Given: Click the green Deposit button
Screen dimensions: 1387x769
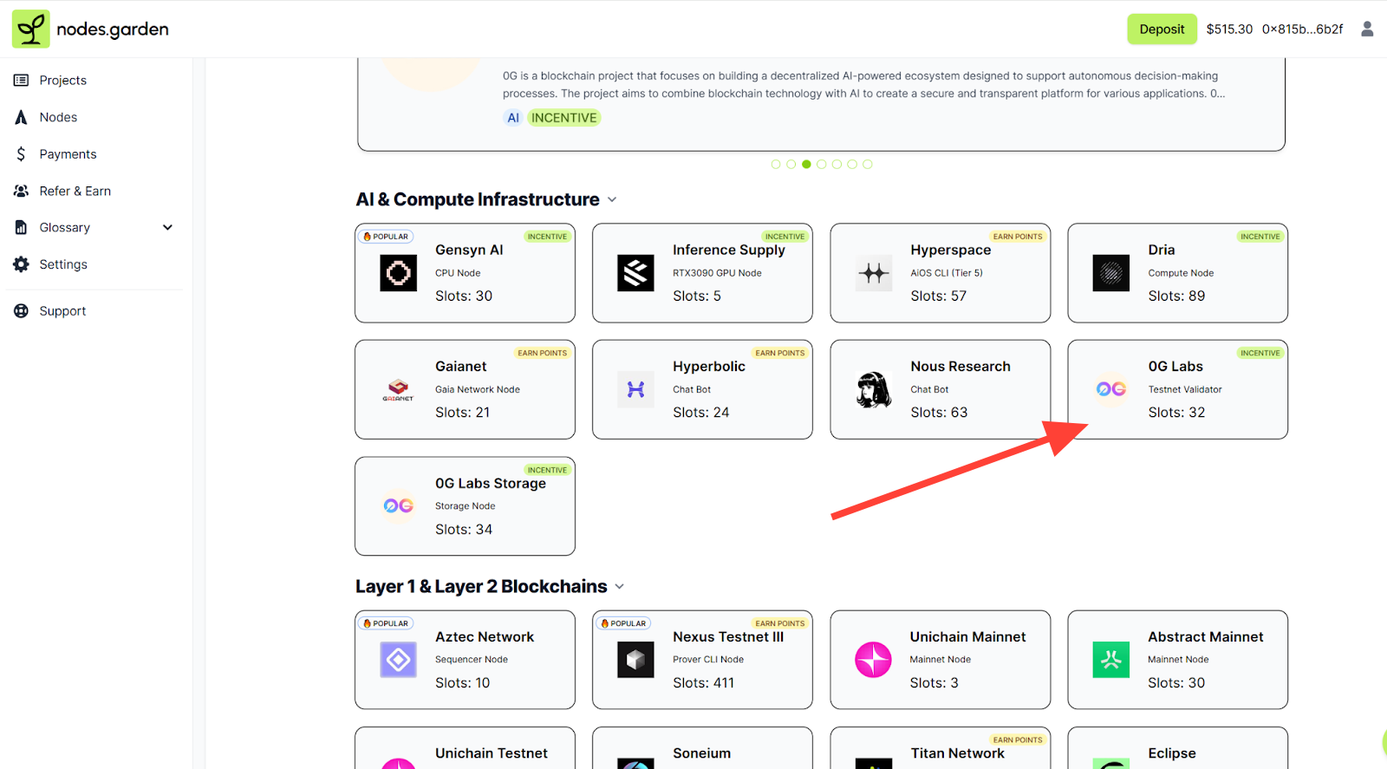Looking at the screenshot, I should (1162, 29).
